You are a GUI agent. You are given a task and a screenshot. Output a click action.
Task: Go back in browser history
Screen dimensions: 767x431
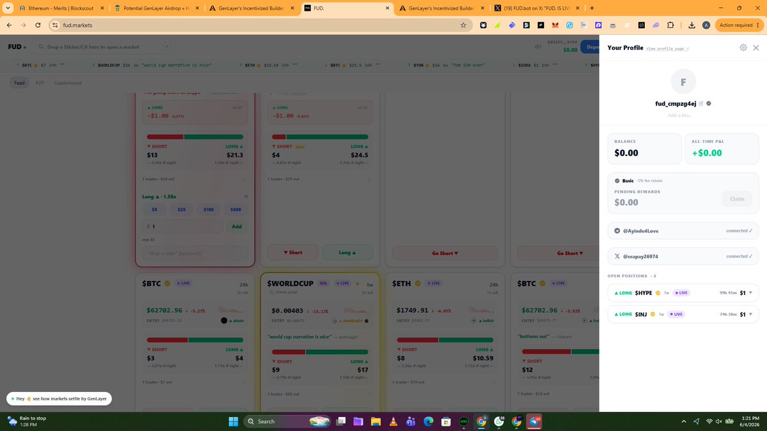click(10, 25)
